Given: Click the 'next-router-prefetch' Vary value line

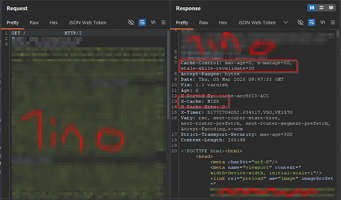Looking at the screenshot, I should tap(255, 123).
